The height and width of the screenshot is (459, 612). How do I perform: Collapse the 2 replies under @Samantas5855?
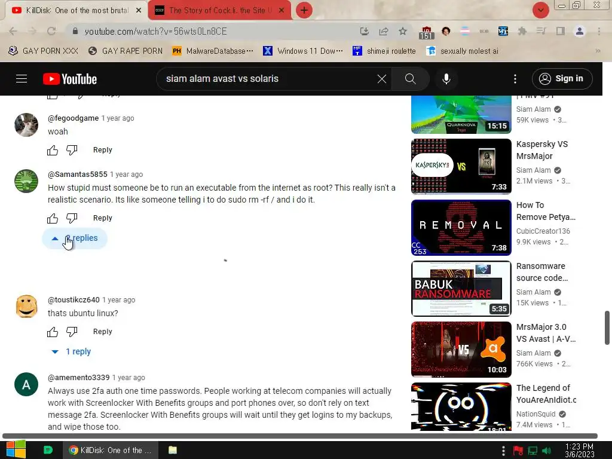[75, 238]
